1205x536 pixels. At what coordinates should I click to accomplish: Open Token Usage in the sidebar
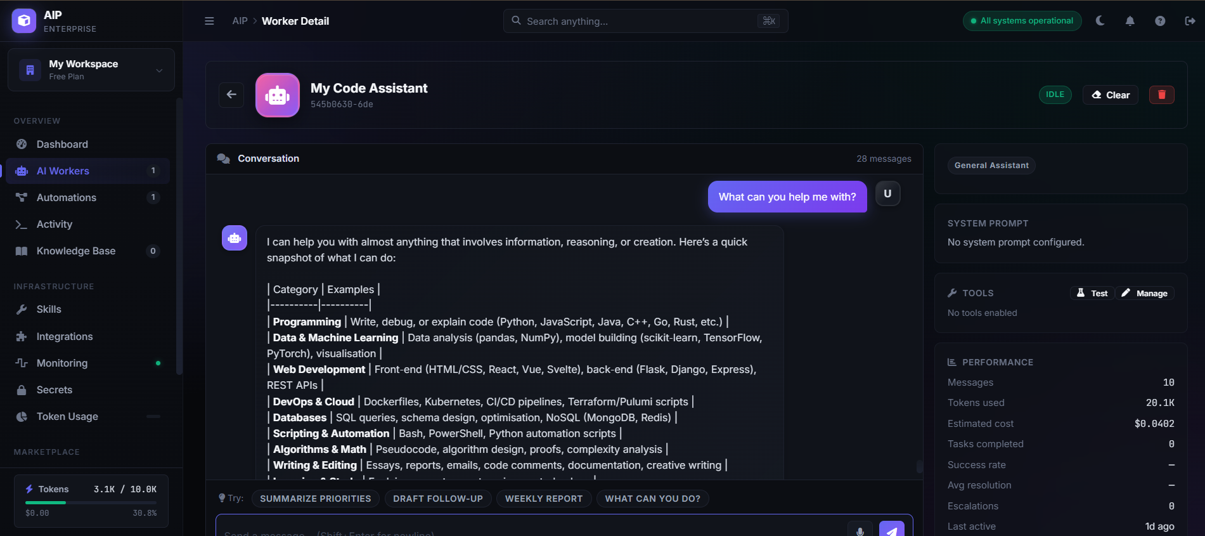[88, 416]
